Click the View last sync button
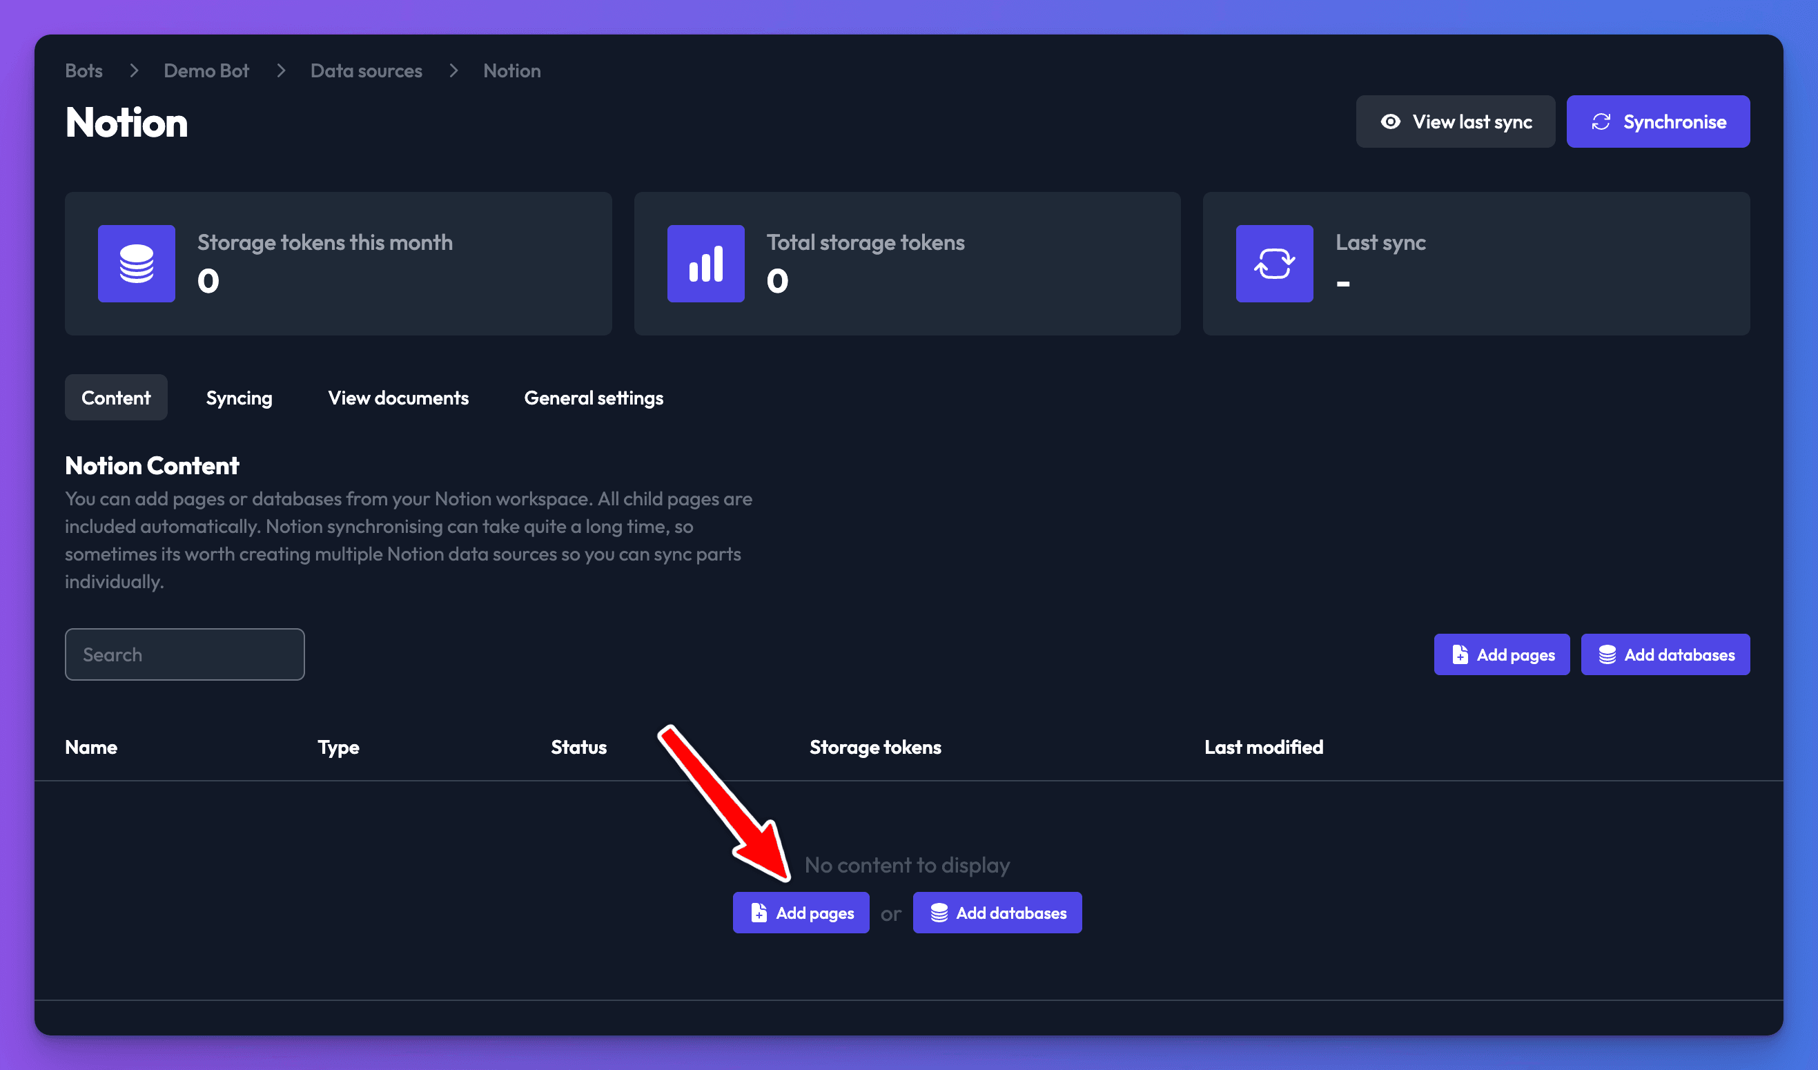This screenshot has height=1070, width=1818. pos(1455,122)
